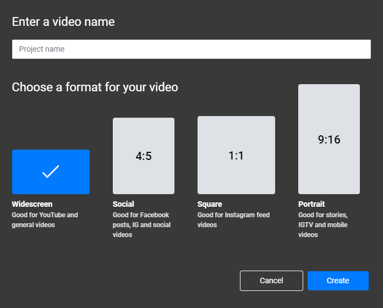Select the 9:16 Portrait format tile
This screenshot has height=308, width=383.
pos(329,139)
